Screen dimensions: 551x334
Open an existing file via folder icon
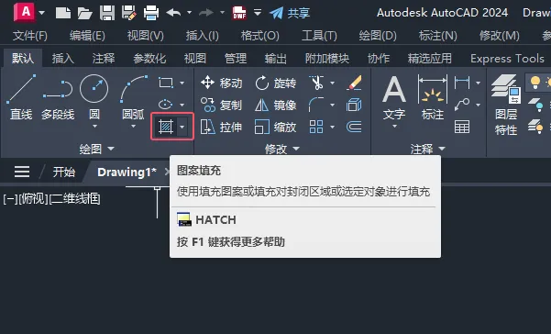pyautogui.click(x=84, y=14)
